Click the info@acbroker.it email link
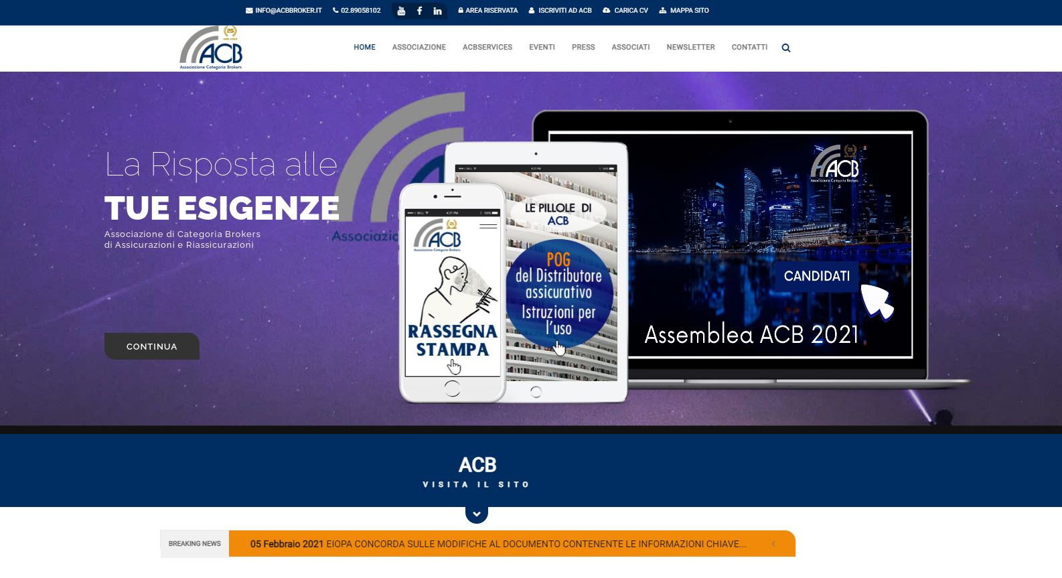 pyautogui.click(x=284, y=11)
